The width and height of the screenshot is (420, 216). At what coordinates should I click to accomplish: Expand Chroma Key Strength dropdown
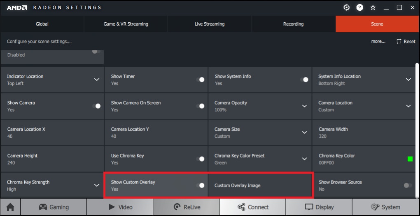pyautogui.click(x=97, y=185)
